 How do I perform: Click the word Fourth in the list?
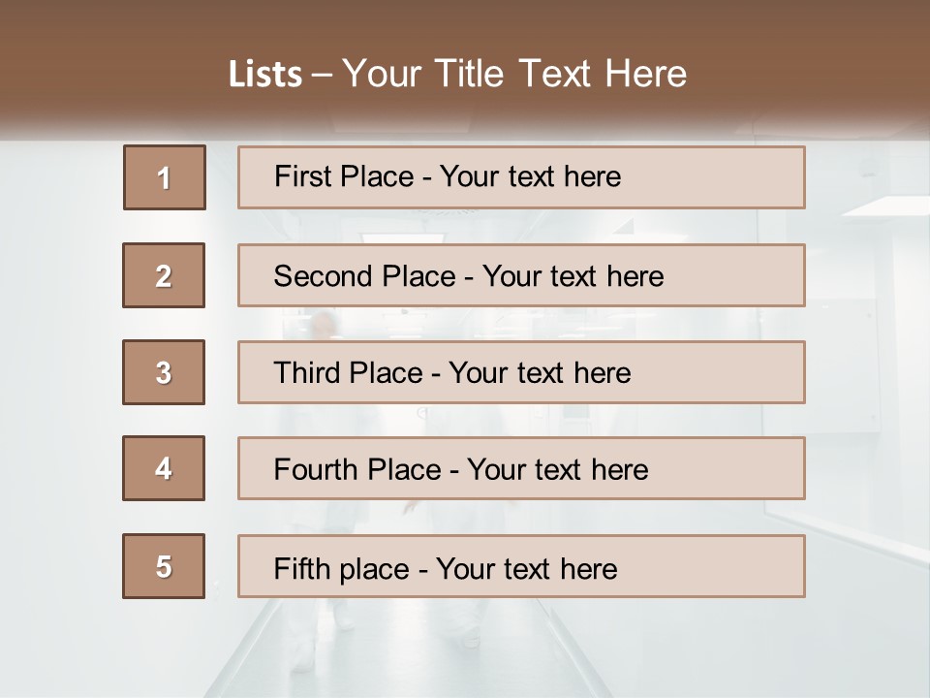click(x=318, y=470)
